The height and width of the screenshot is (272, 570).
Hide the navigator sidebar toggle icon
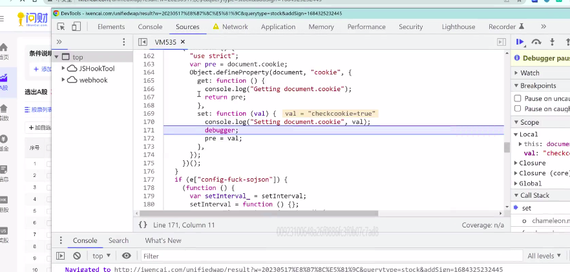(x=142, y=42)
